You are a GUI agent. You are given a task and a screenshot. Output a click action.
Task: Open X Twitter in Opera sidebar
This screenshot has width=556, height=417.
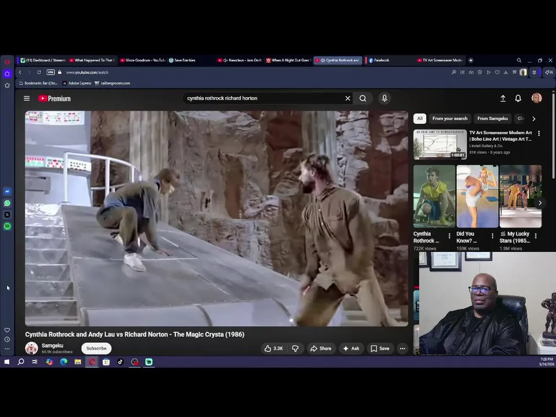pos(7,215)
